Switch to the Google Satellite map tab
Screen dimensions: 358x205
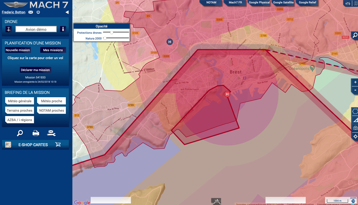283,3
